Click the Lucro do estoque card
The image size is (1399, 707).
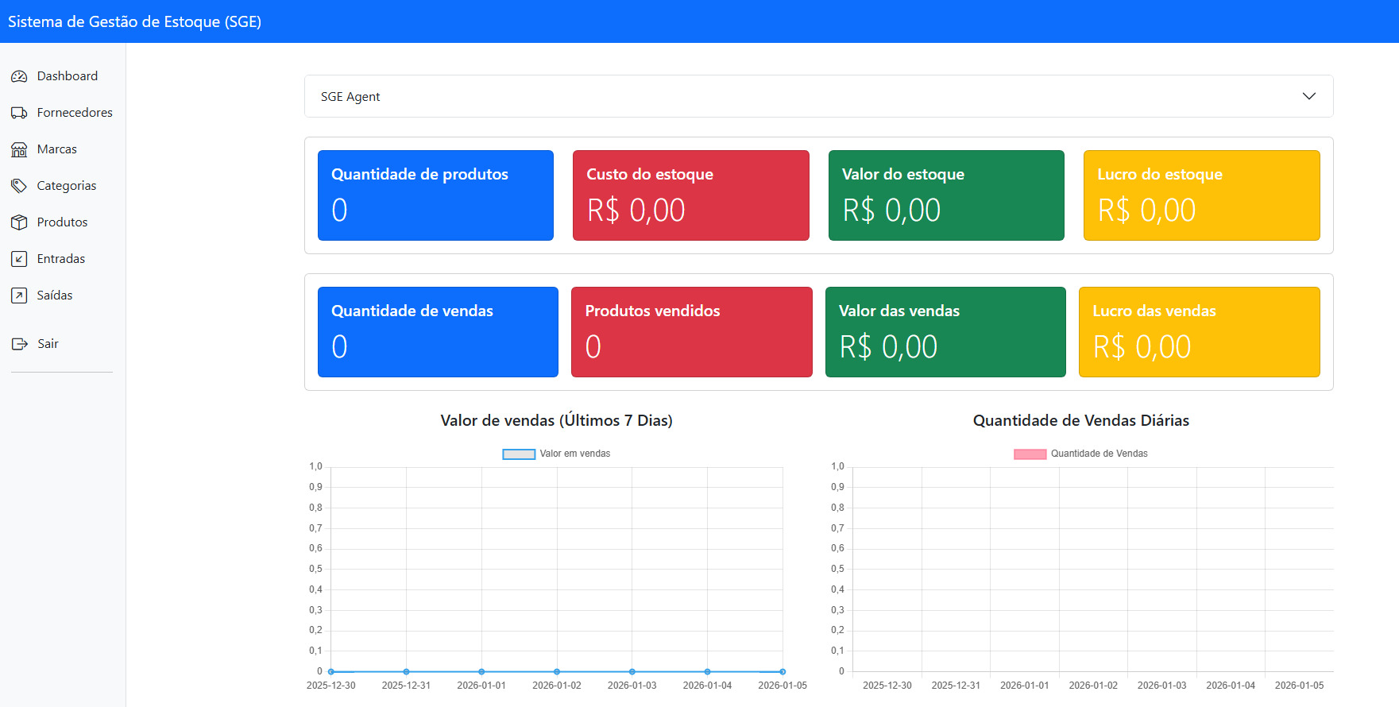tap(1202, 195)
